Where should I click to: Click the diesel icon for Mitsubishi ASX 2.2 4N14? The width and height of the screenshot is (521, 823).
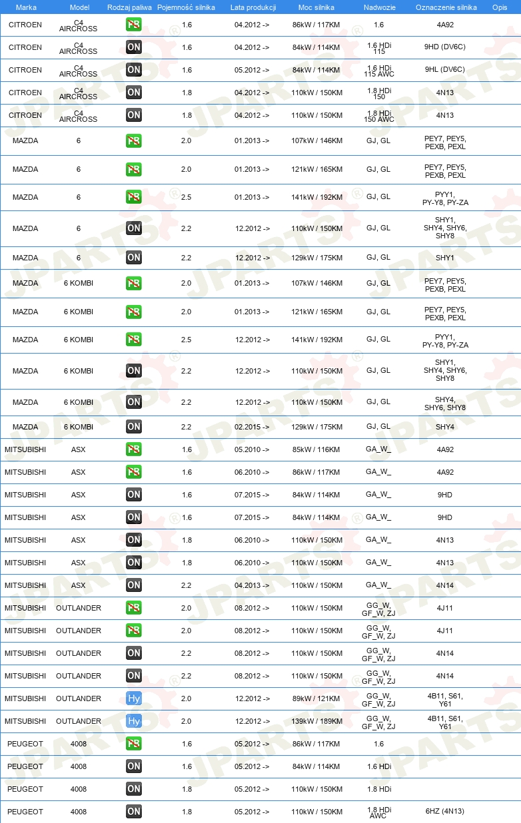[x=134, y=585]
